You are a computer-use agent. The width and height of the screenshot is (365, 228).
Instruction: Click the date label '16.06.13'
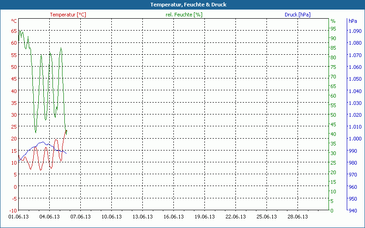point(173,217)
